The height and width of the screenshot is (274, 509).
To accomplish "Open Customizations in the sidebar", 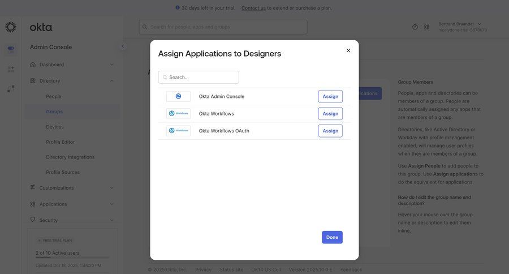I will 57,188.
